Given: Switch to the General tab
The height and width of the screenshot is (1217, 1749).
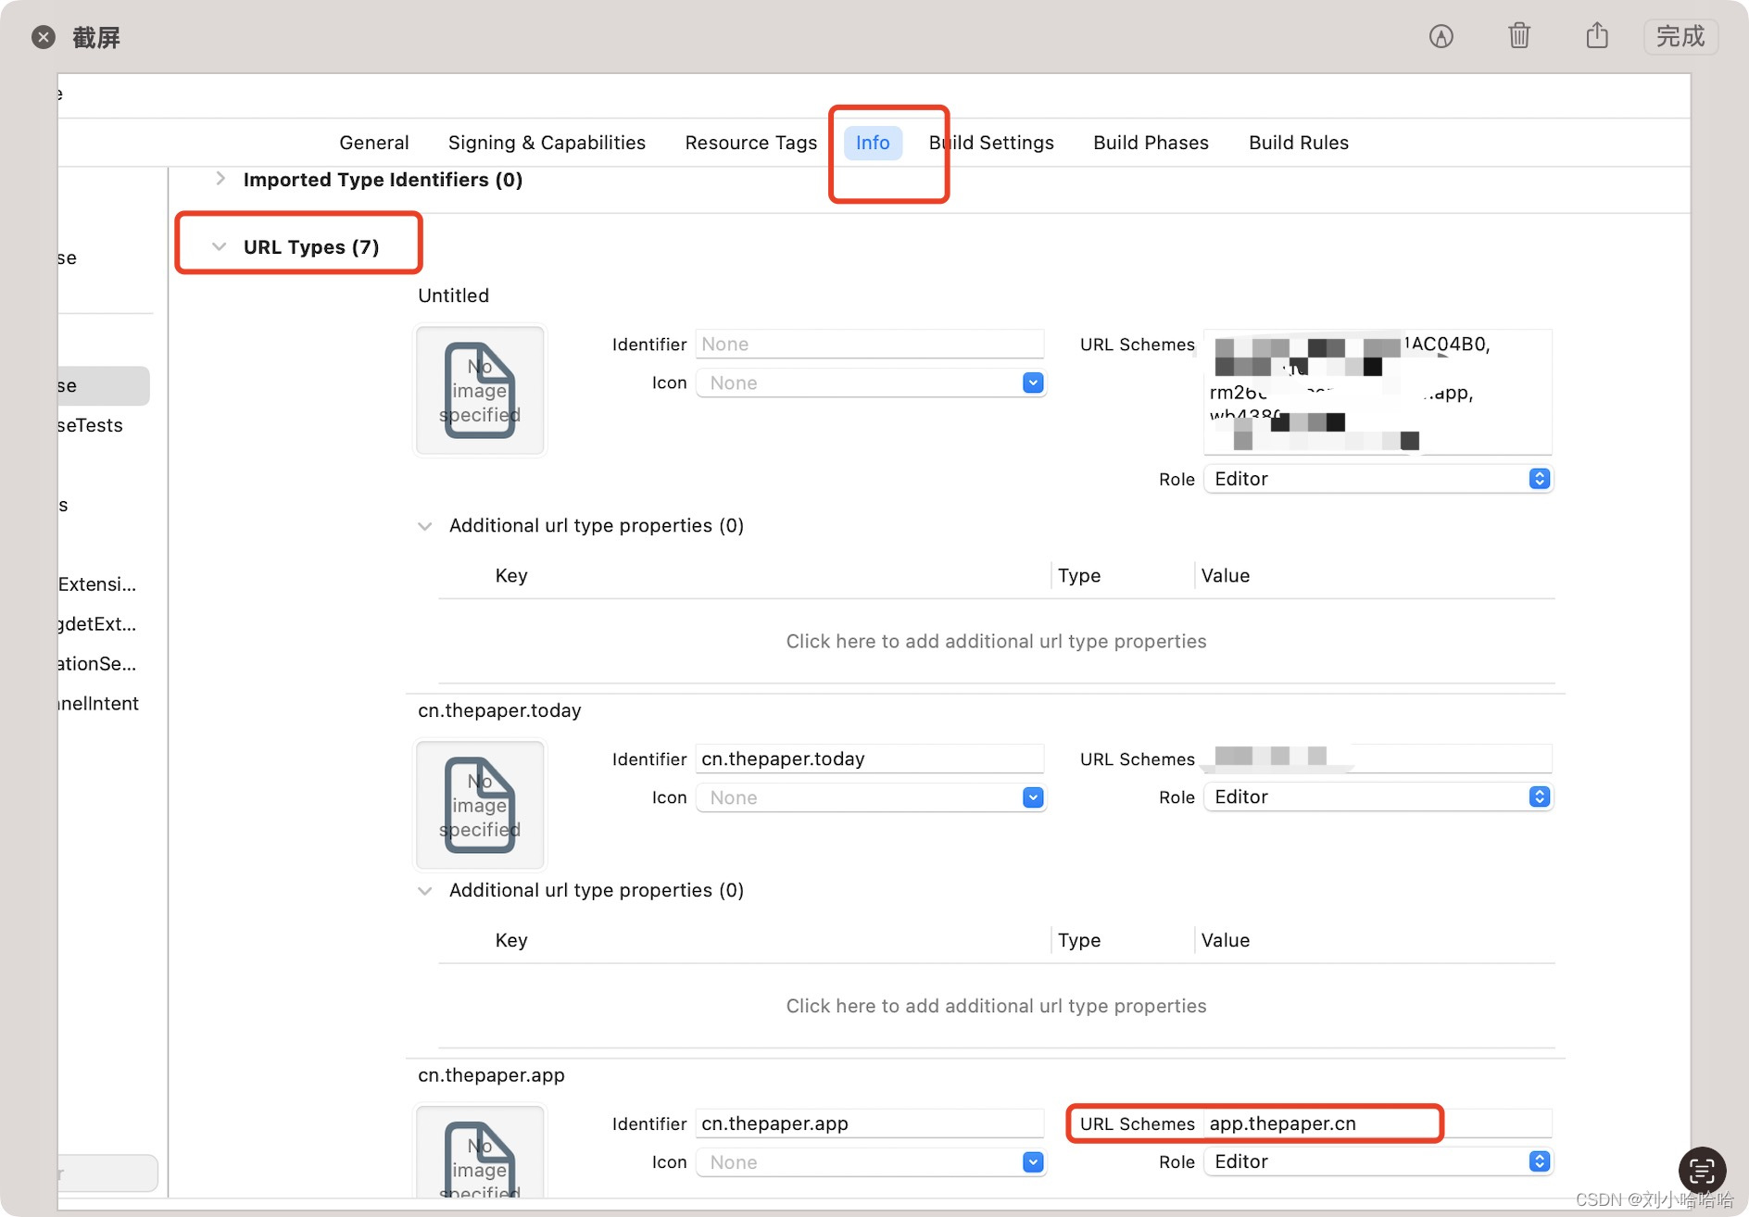Looking at the screenshot, I should 374,143.
